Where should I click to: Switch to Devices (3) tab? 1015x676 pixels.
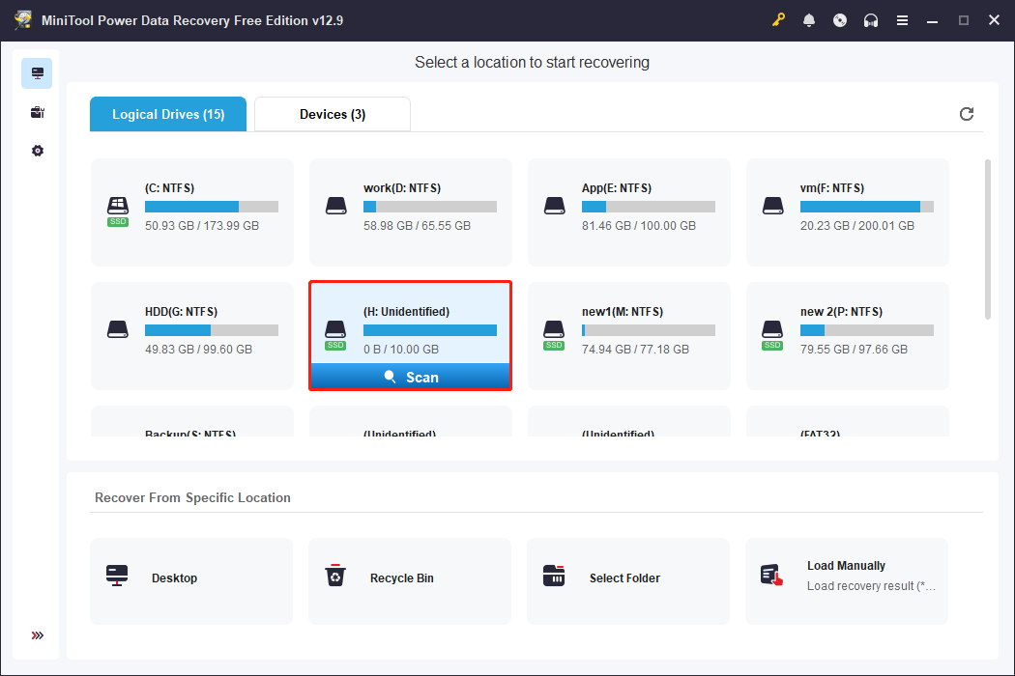point(333,115)
